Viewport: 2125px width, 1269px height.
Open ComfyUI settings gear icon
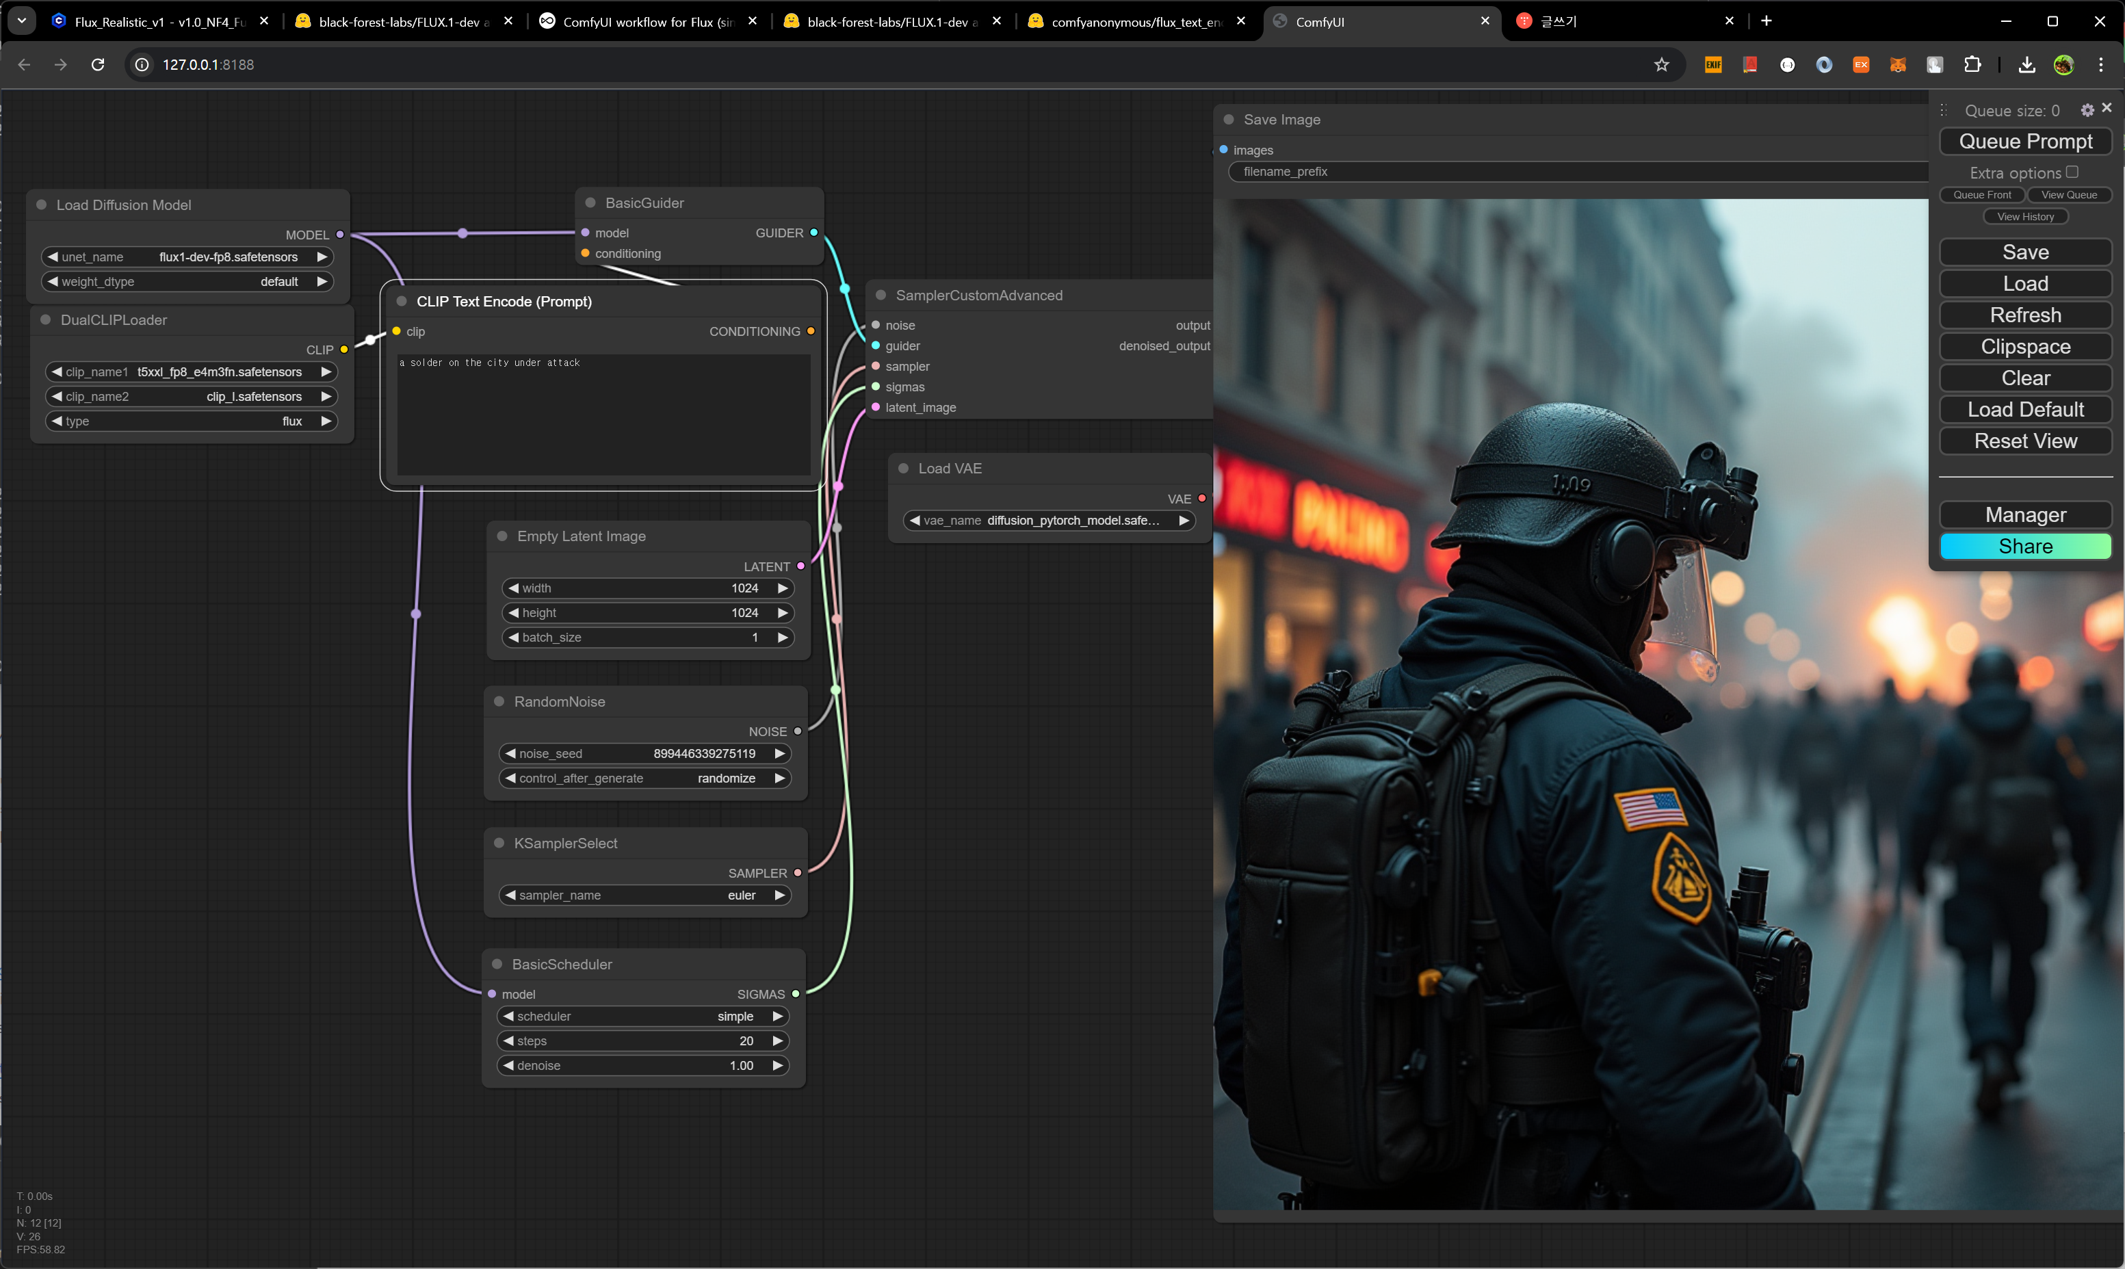point(2087,110)
